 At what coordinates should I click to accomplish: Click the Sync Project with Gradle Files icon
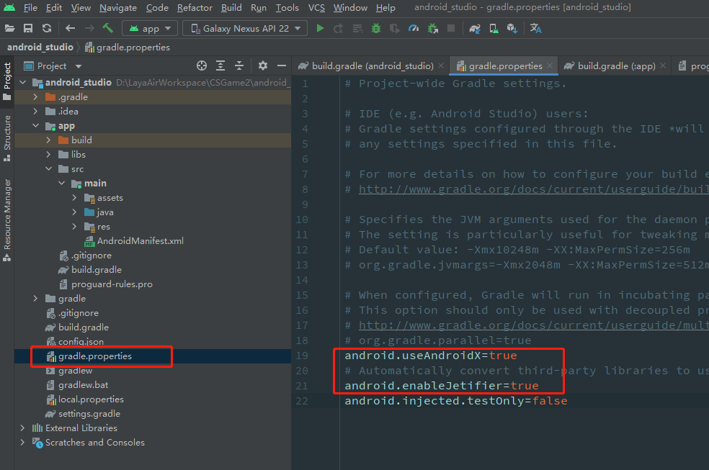(x=475, y=29)
